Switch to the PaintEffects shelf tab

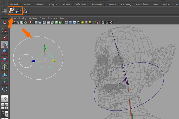(142, 4)
